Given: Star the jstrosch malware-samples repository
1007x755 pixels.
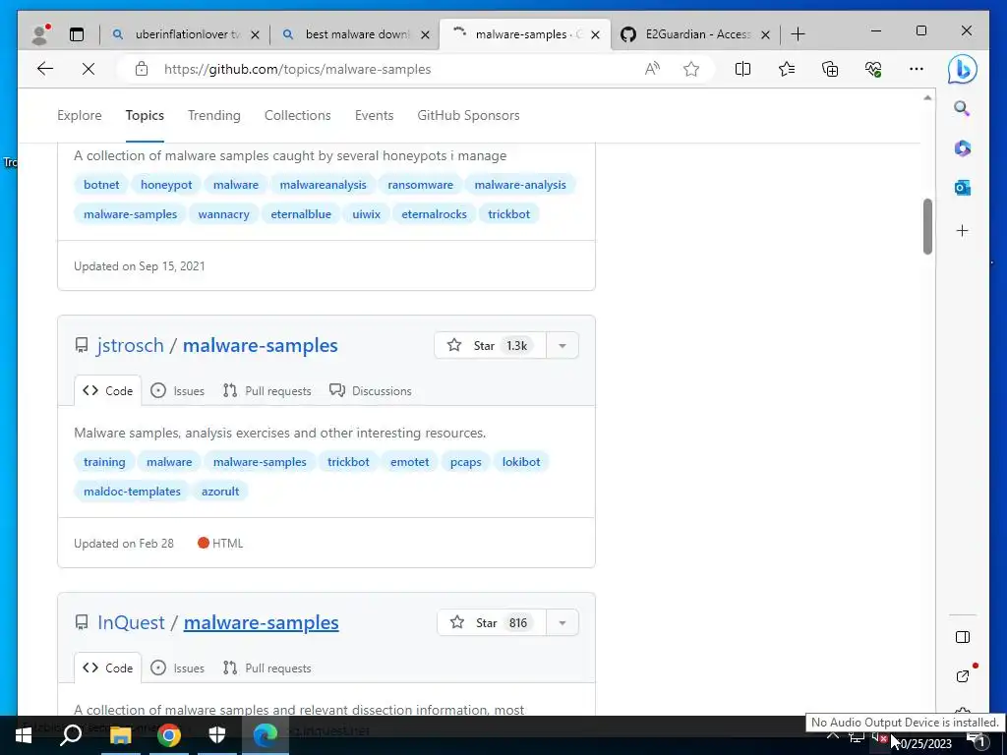Looking at the screenshot, I should [490, 345].
